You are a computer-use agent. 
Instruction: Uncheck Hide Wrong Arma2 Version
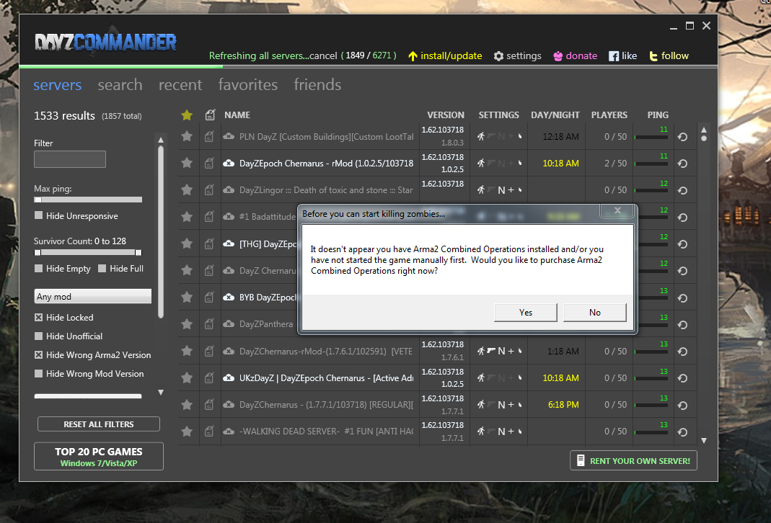click(x=38, y=354)
